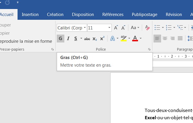Toggle strikethrough (abc) formatting
Viewport: 193px width, 123px height.
coord(87,39)
